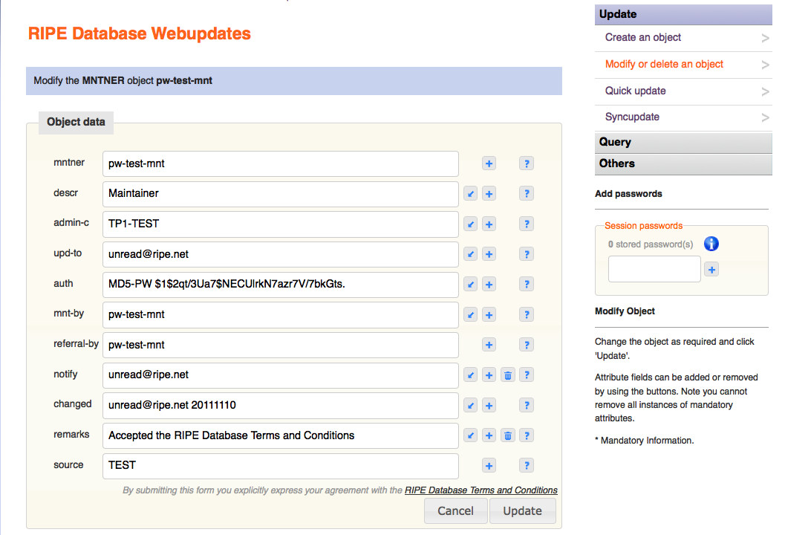785x535 pixels.
Task: Select Quick update from the sidebar menu
Action: (636, 91)
